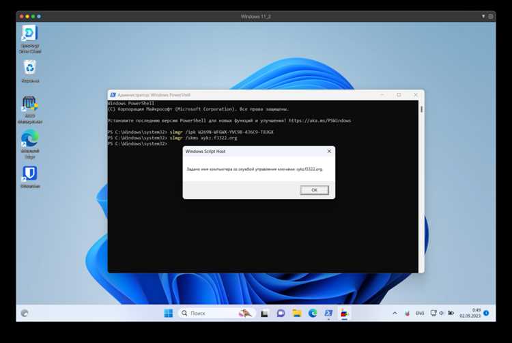Open File Explorer from the taskbar
512x343 pixels.
pyautogui.click(x=296, y=314)
